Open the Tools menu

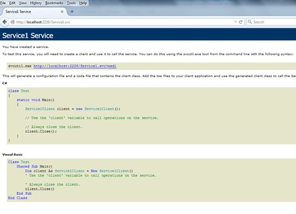coord(71,3)
